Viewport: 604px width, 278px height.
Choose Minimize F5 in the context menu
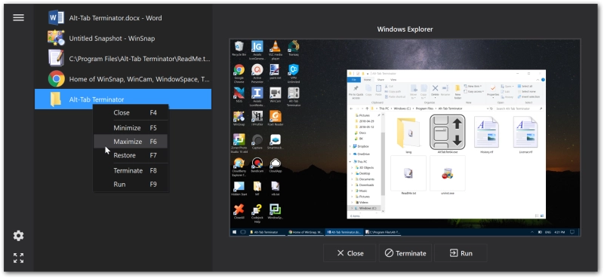coord(131,127)
